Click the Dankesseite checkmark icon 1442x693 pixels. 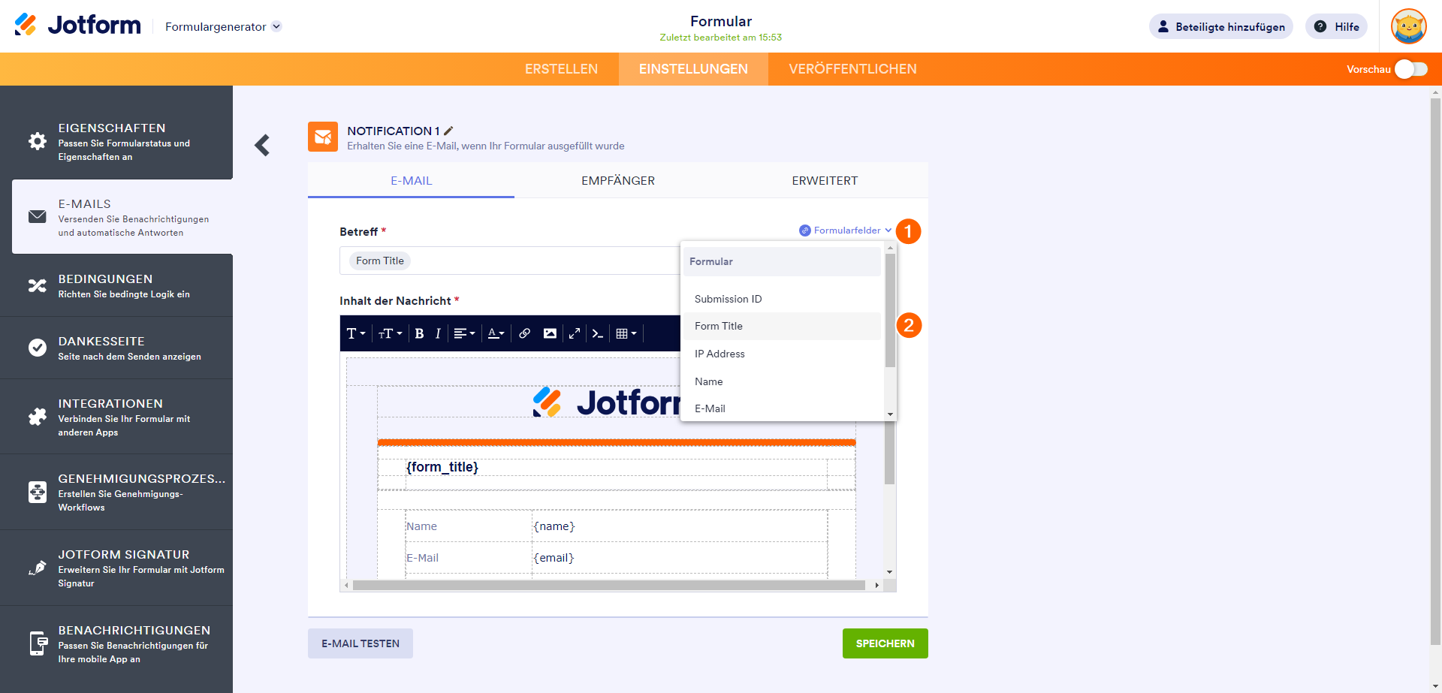point(37,348)
